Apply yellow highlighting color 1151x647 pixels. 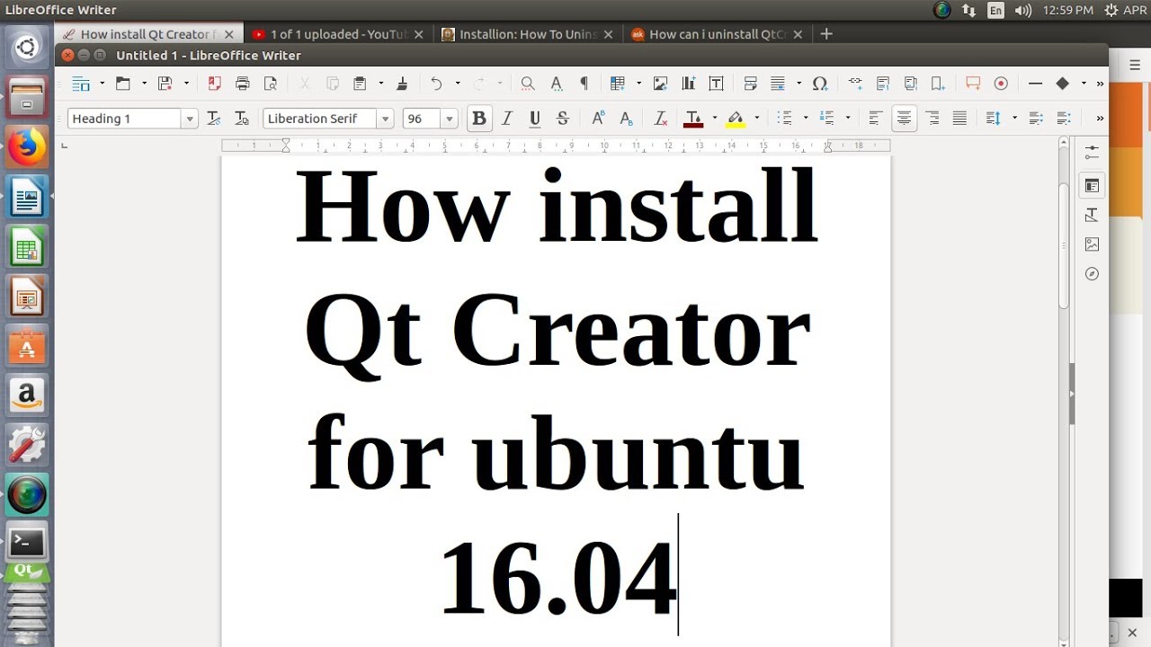[736, 119]
